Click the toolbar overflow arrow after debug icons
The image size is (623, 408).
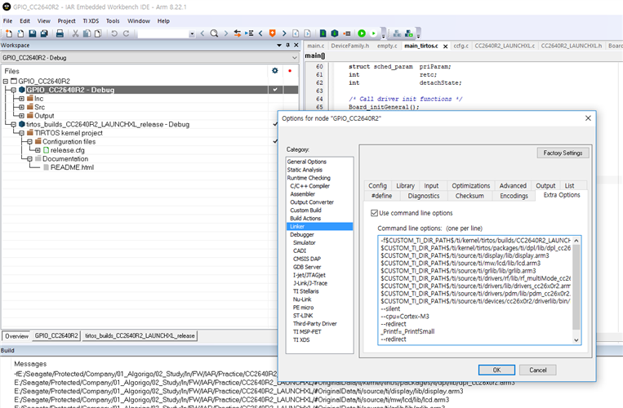384,34
